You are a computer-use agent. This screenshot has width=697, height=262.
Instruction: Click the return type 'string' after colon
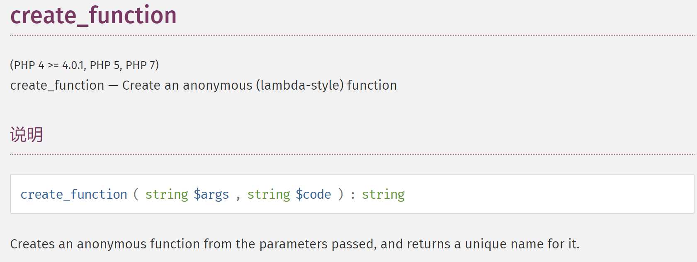tap(384, 194)
